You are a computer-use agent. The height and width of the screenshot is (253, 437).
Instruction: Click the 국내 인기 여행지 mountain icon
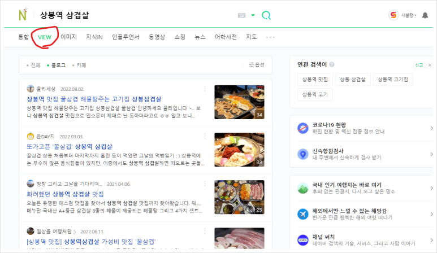[303, 188]
